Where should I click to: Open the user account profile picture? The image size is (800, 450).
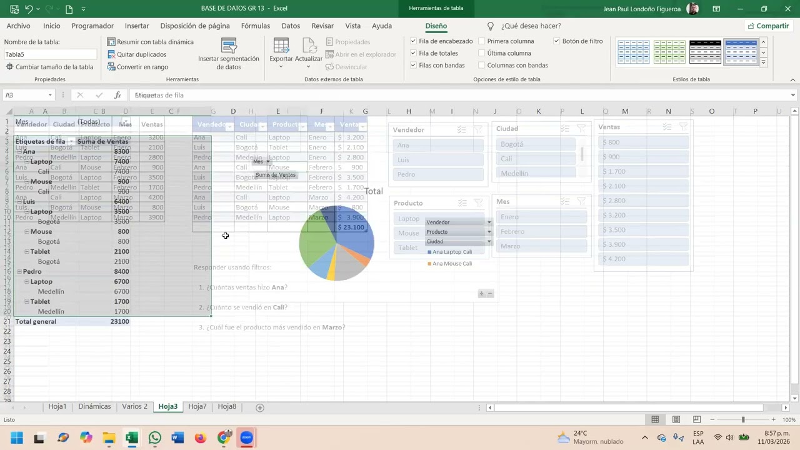(x=692, y=9)
